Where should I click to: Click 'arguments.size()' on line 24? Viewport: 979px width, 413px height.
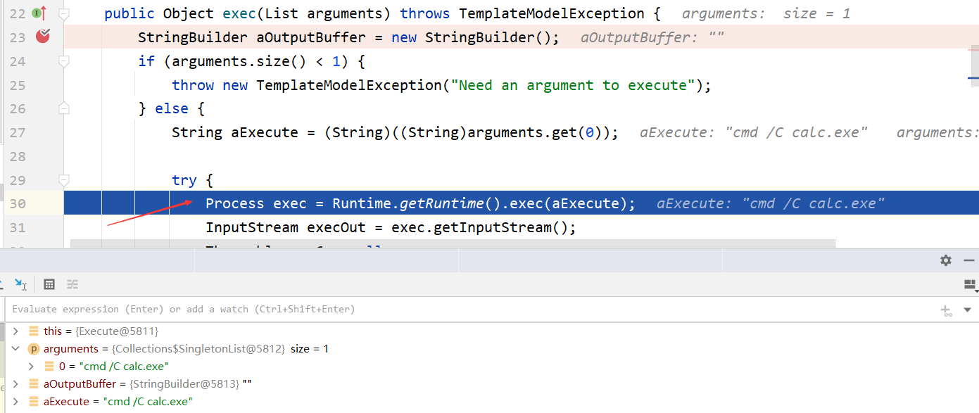239,61
